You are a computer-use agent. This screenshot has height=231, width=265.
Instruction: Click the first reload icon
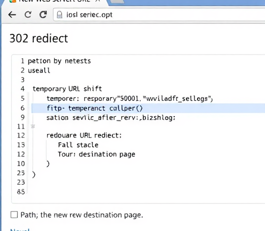(x=28, y=15)
